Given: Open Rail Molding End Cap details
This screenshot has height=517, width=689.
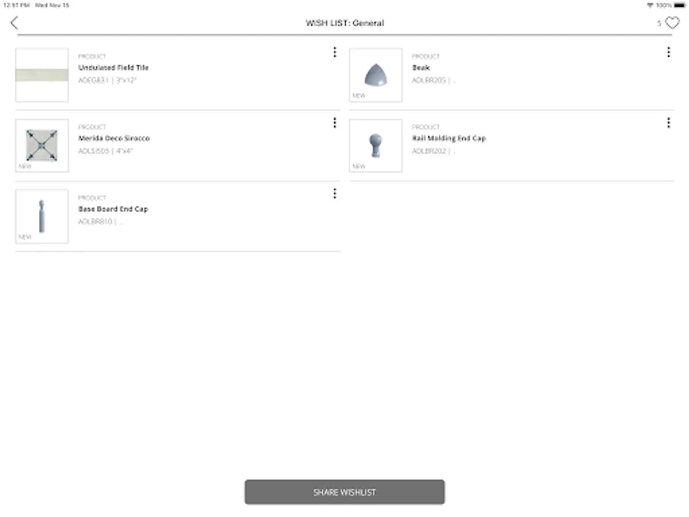Looking at the screenshot, I should click(x=449, y=138).
